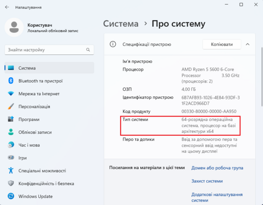Open Додаткові налаштування системи link
Screen dimensions: 263x205
217,197
